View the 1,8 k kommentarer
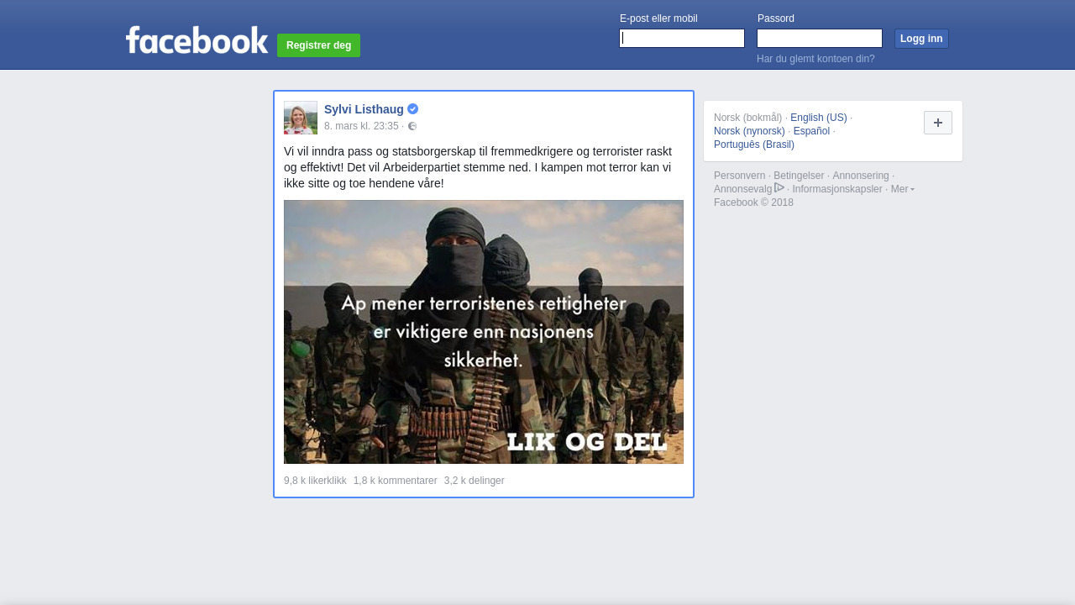Viewport: 1075px width, 605px height. (x=395, y=481)
